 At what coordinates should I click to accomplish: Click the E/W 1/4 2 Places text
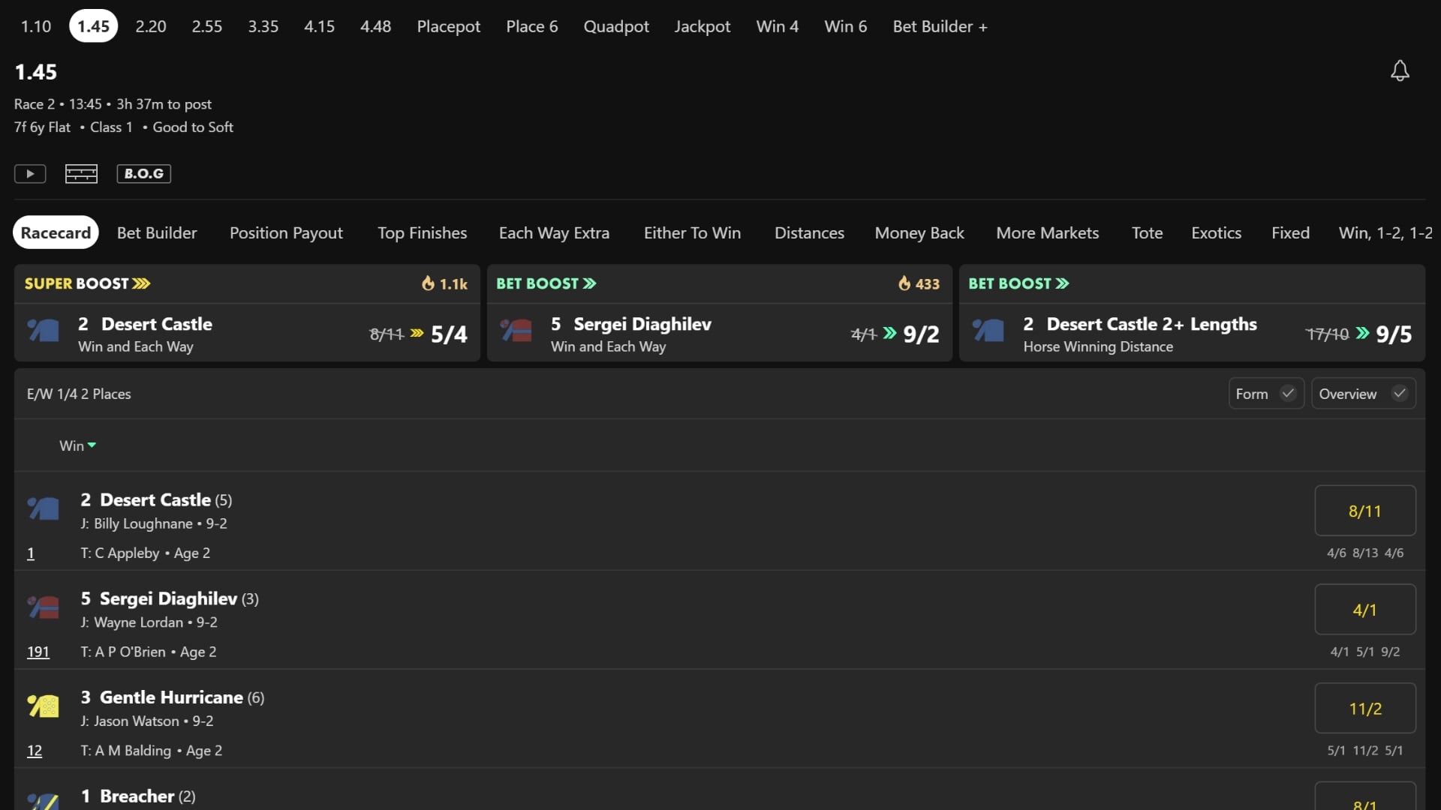click(x=79, y=394)
